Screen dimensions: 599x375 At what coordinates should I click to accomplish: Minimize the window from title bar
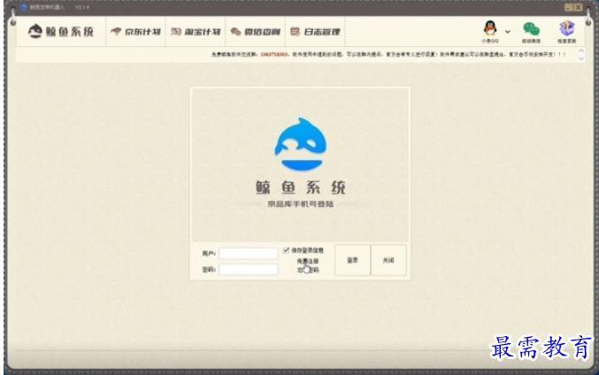(568, 7)
